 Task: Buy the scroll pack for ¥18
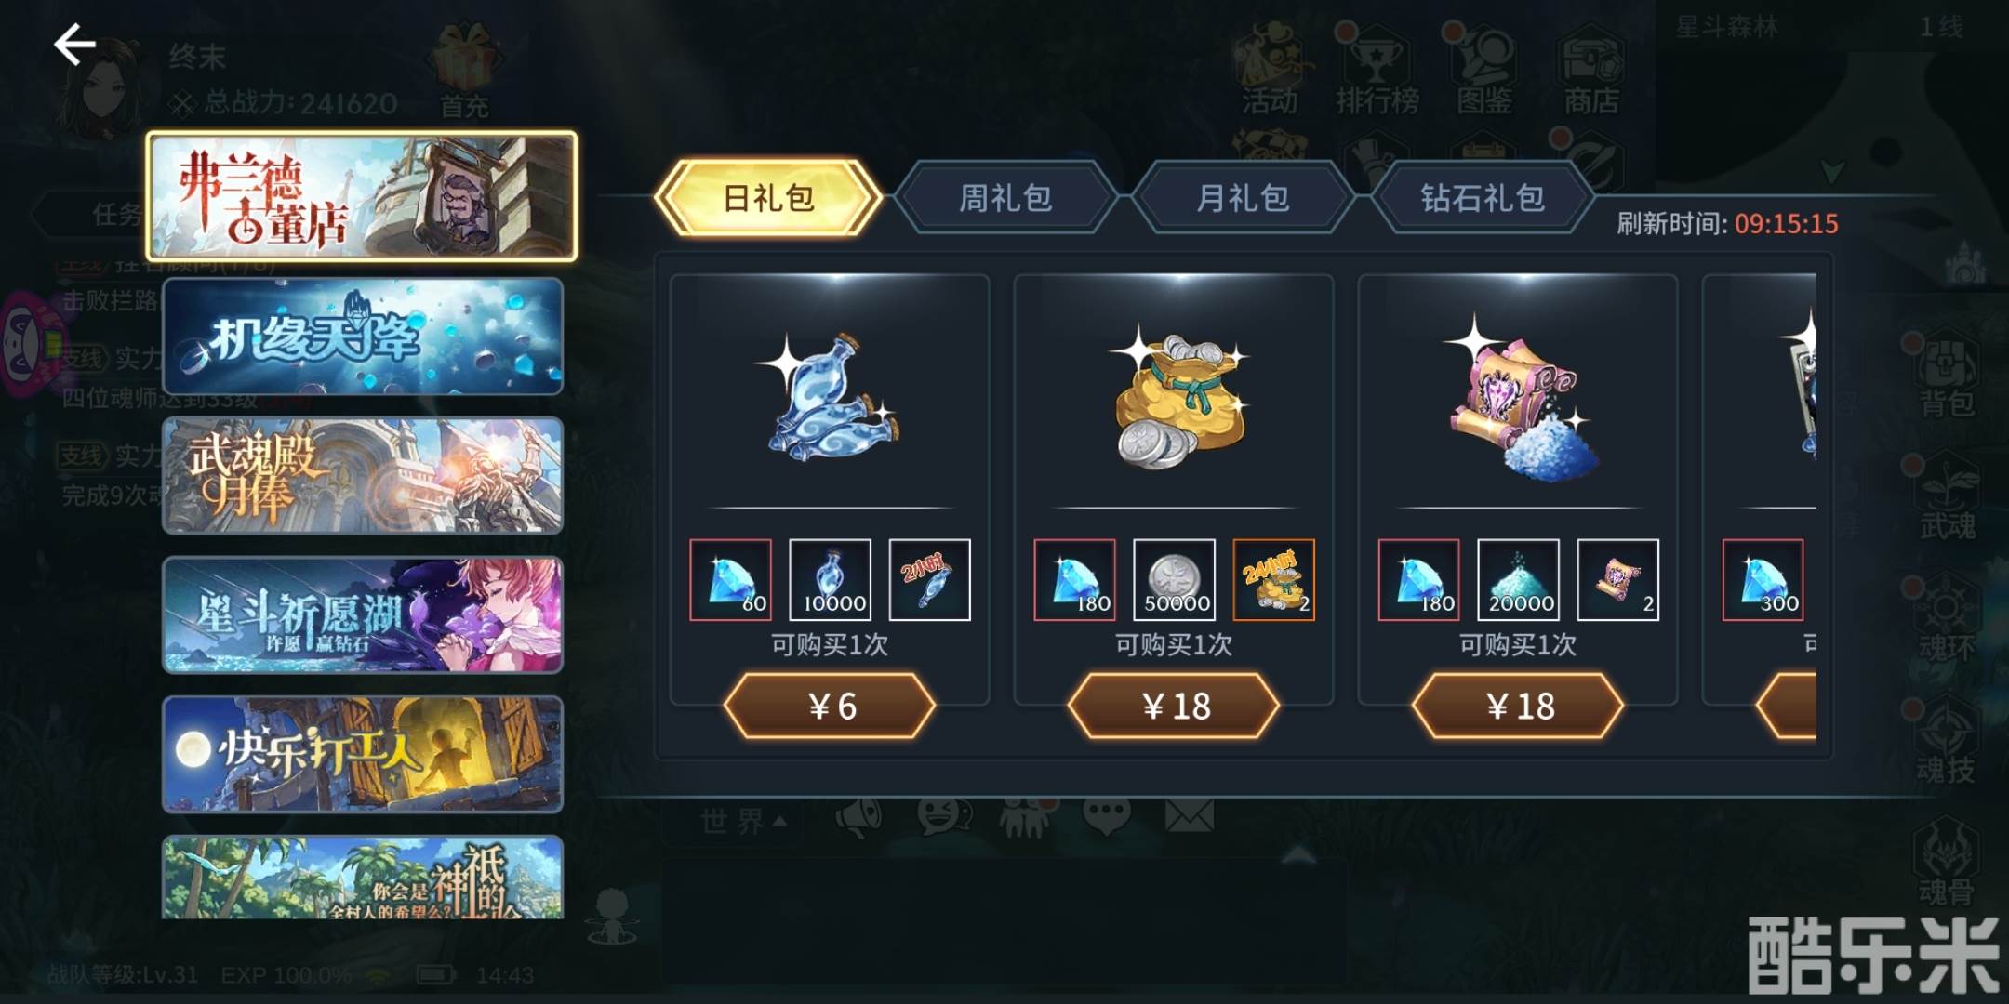[1518, 707]
